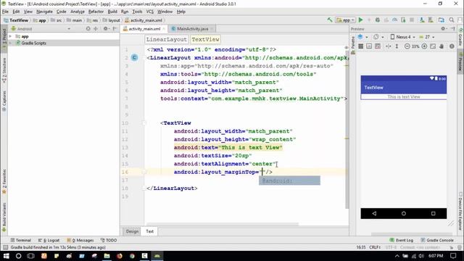Open the Gradle Console
The width and height of the screenshot is (464, 261).
pos(437,240)
